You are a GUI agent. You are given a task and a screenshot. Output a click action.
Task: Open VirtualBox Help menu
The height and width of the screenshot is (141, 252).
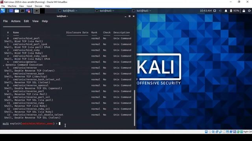coord(47,6)
